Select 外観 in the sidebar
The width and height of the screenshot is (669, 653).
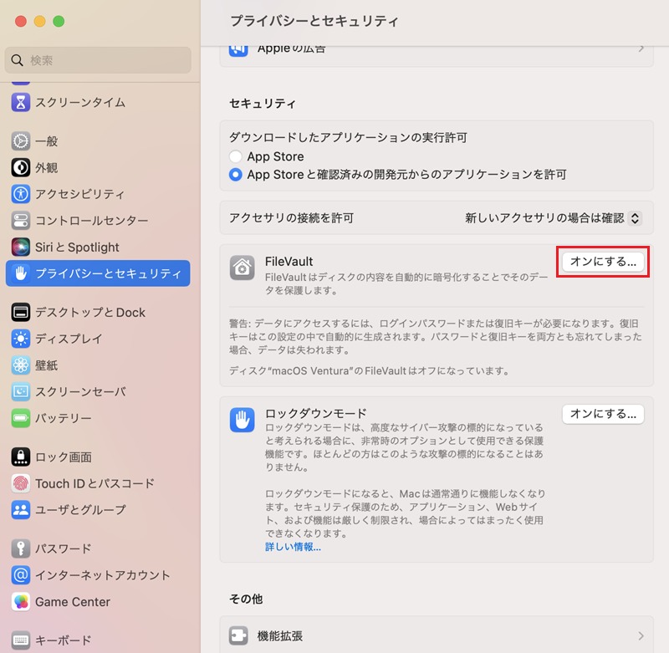click(x=47, y=167)
